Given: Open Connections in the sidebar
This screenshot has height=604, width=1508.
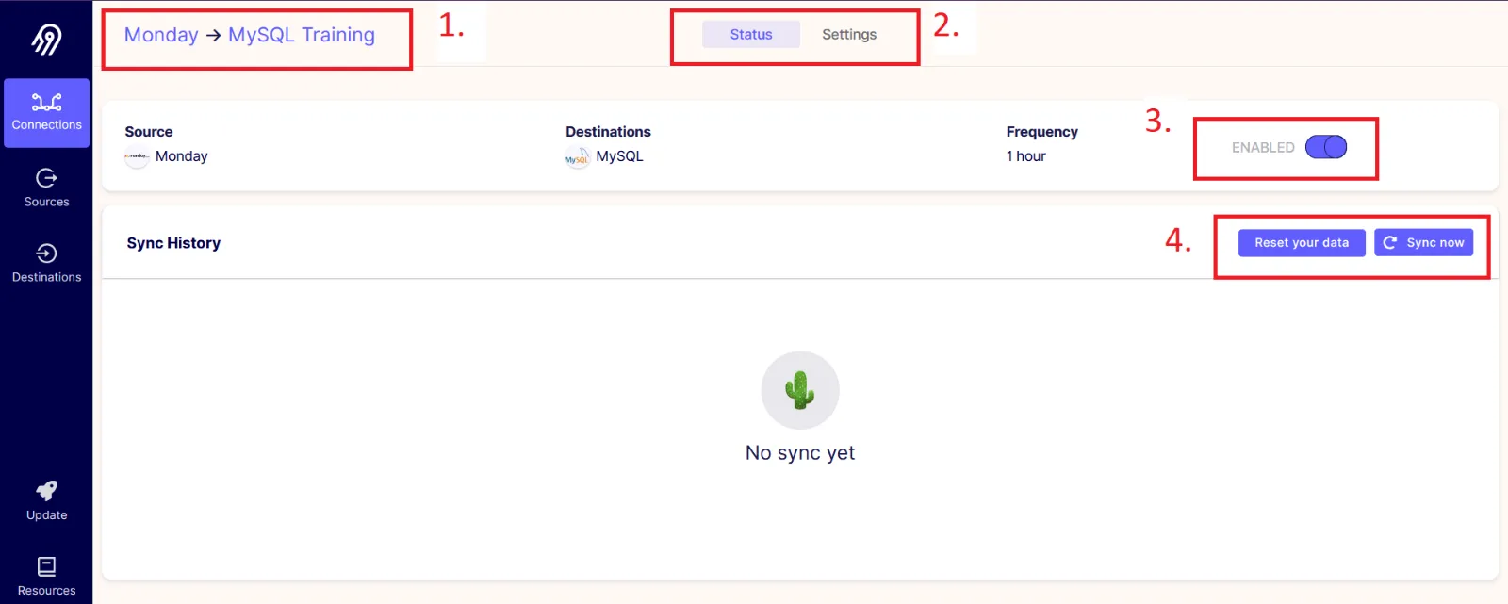Looking at the screenshot, I should 46,113.
